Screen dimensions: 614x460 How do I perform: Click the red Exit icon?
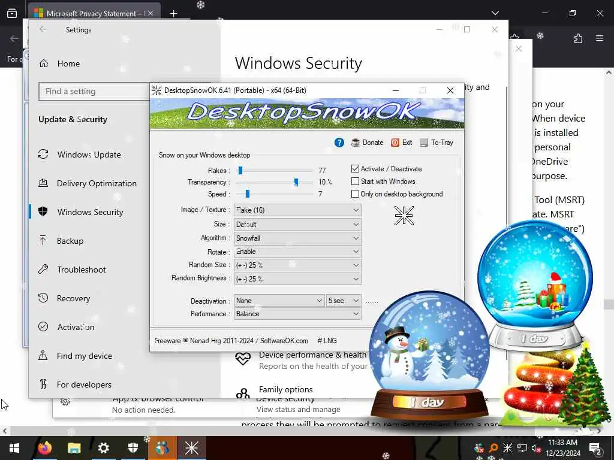[x=395, y=143]
